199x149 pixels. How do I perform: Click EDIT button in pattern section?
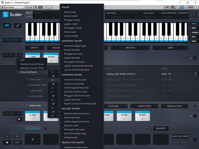[18, 142]
